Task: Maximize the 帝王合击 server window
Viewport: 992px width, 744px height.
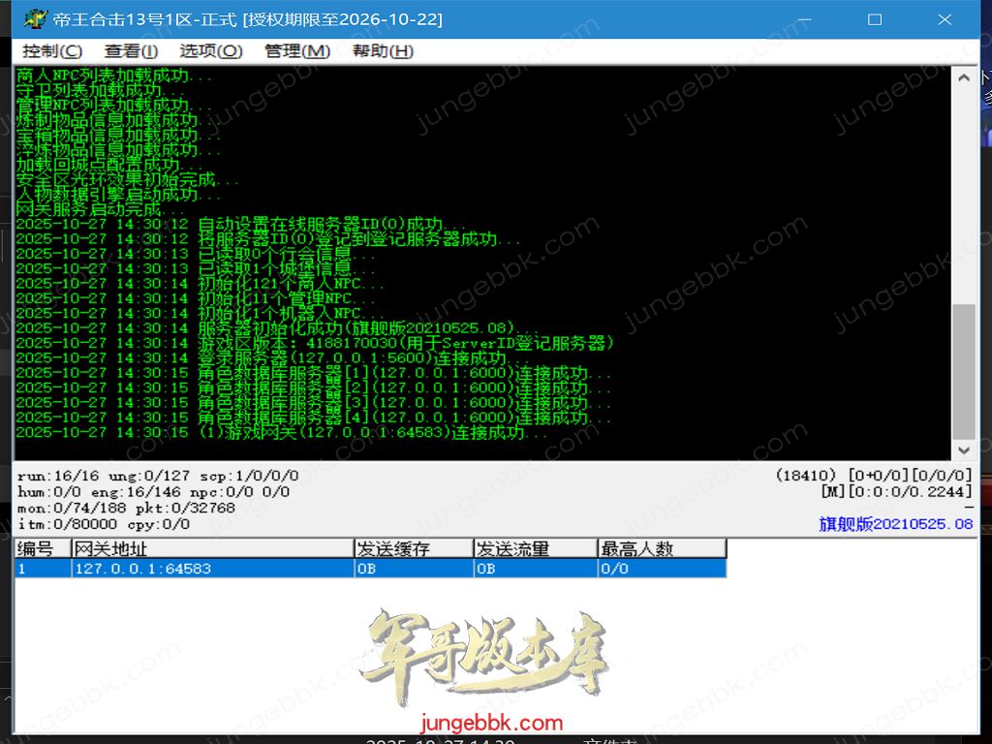Action: click(x=874, y=19)
